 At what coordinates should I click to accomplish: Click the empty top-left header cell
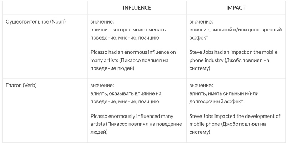click(45, 8)
